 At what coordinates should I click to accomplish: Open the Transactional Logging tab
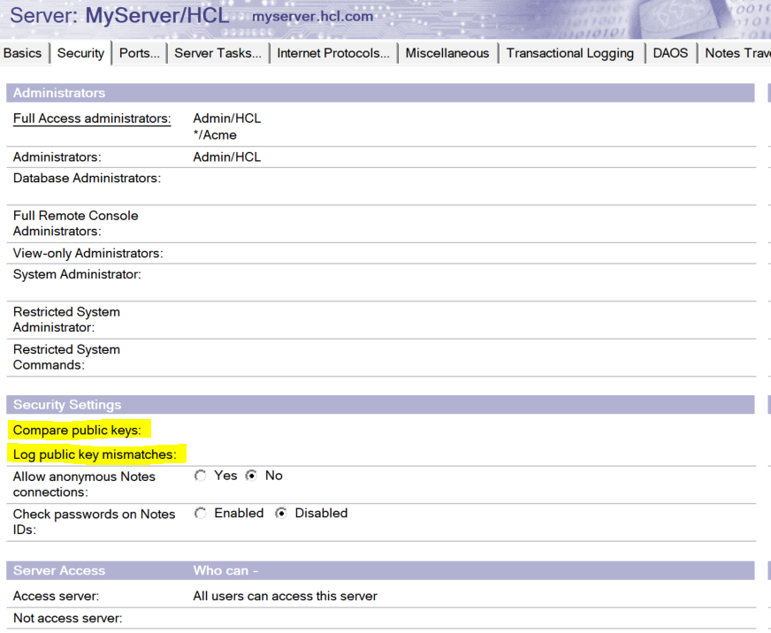(x=570, y=53)
